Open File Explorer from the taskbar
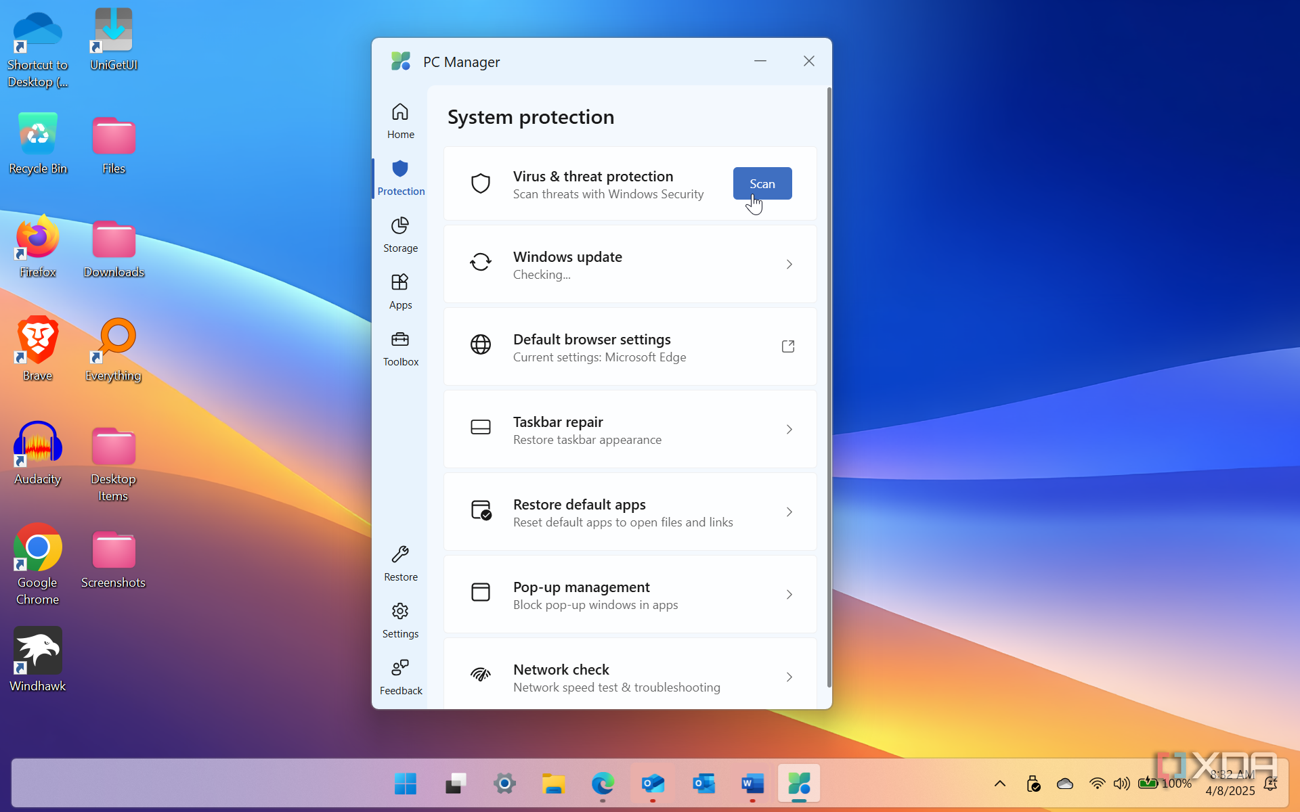Screen dimensions: 1300x812 pyautogui.click(x=554, y=784)
